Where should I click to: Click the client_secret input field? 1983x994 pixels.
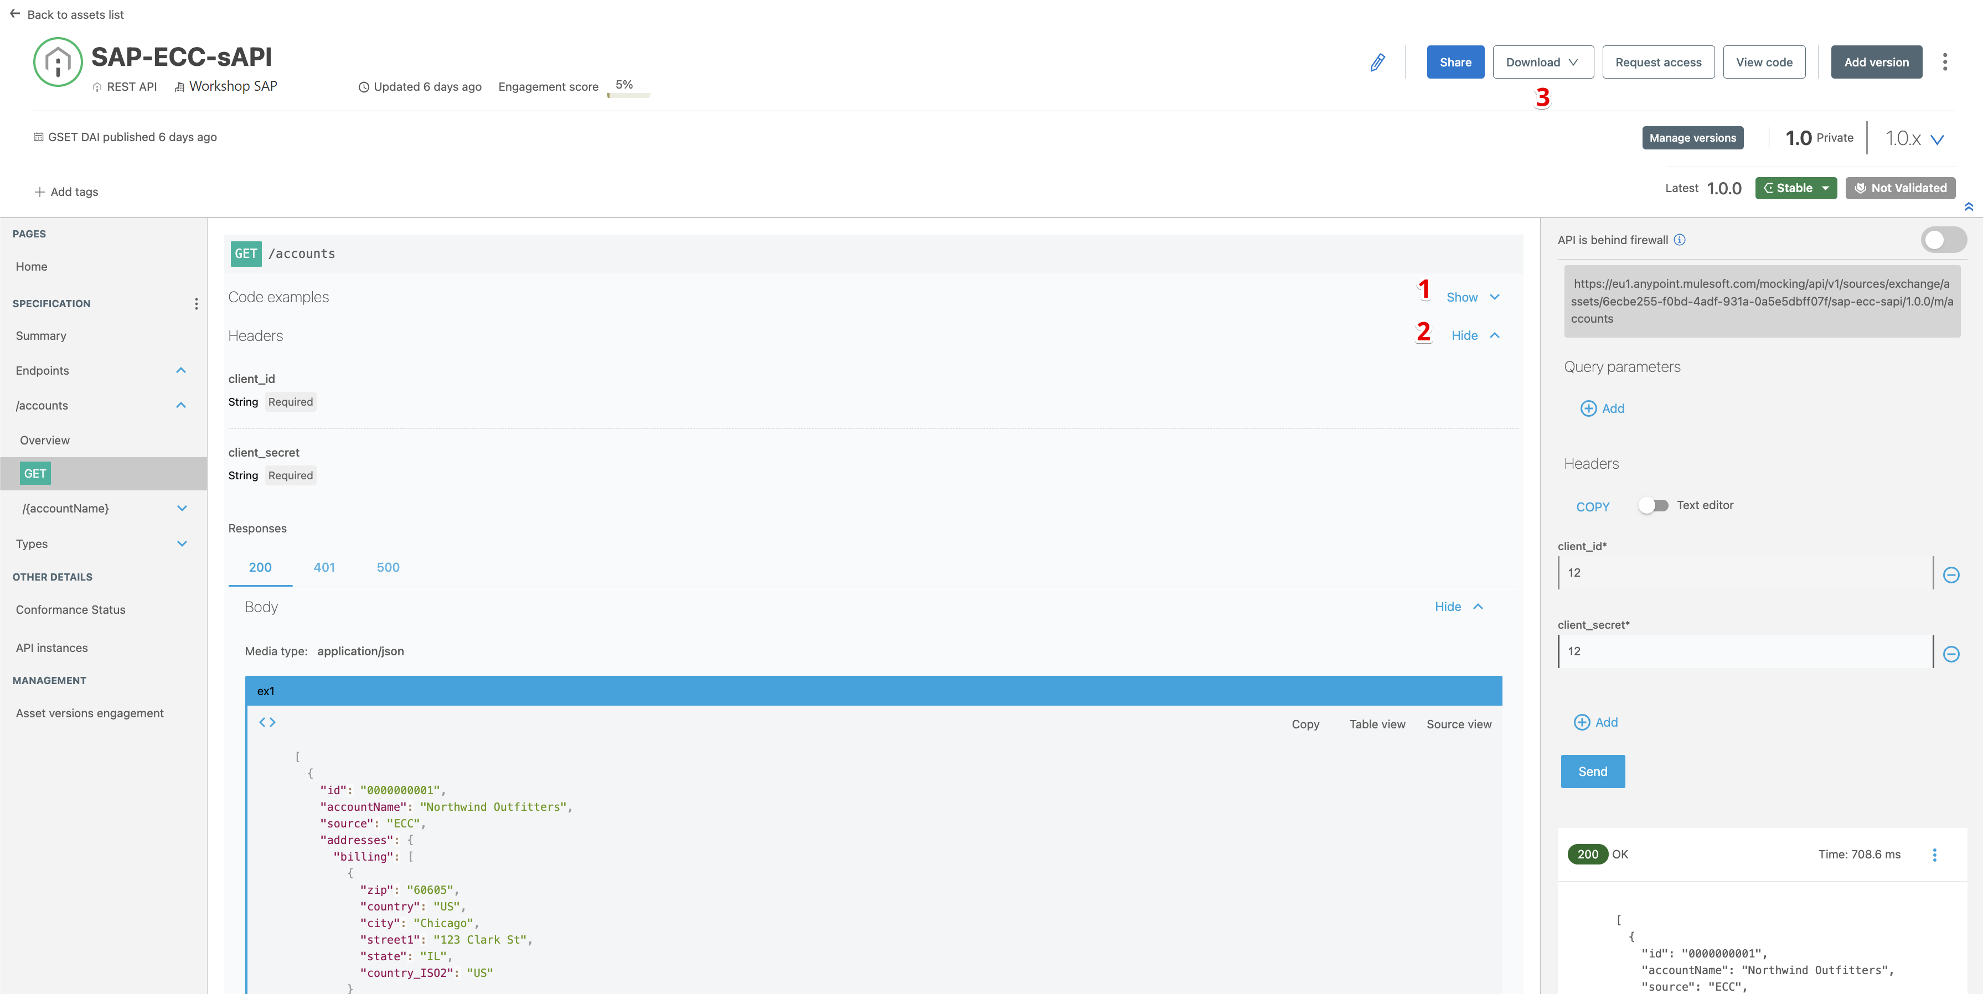pyautogui.click(x=1745, y=651)
